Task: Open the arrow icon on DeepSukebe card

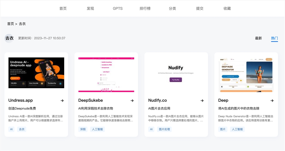Action: point(132,100)
